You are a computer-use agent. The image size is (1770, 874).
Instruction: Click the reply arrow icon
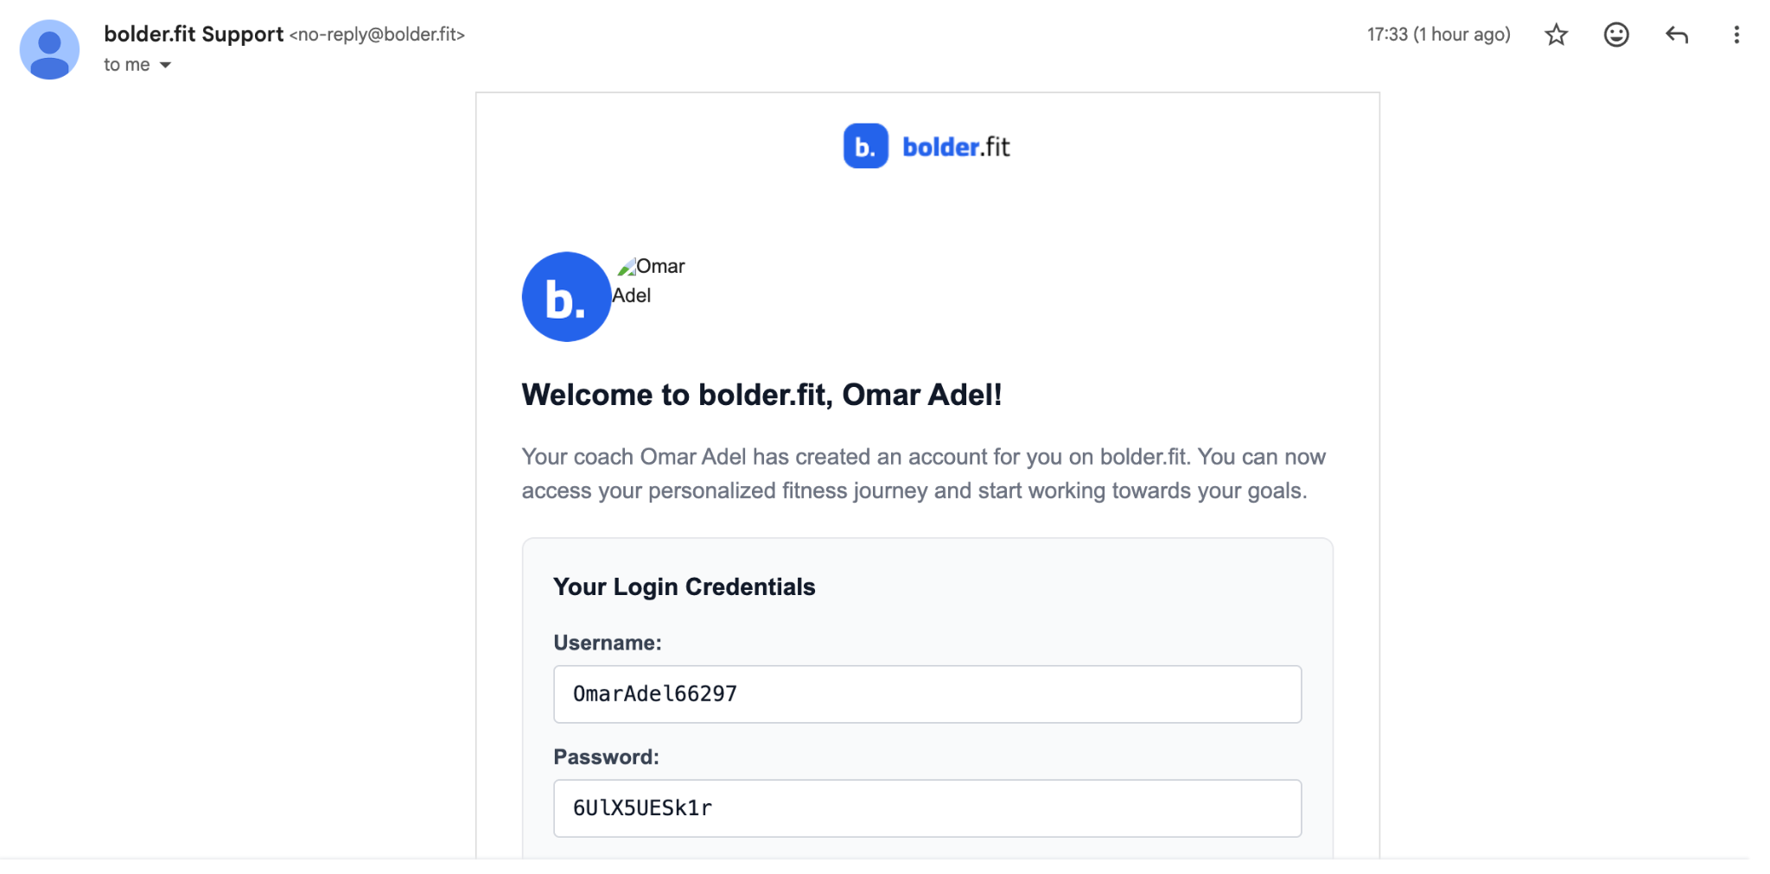click(x=1677, y=35)
